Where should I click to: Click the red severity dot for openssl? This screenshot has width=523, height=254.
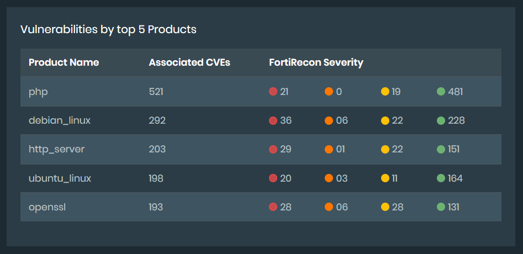[x=273, y=207]
